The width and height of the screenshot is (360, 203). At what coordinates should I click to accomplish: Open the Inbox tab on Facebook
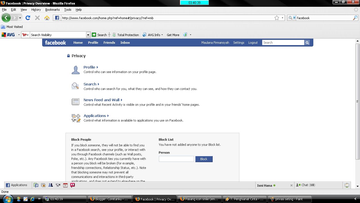pyautogui.click(x=125, y=43)
